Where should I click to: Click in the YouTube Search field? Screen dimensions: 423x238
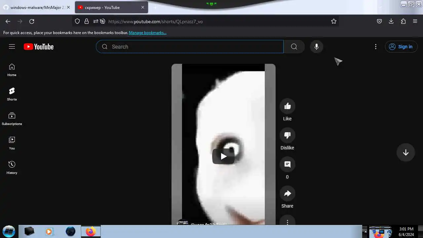click(x=190, y=47)
